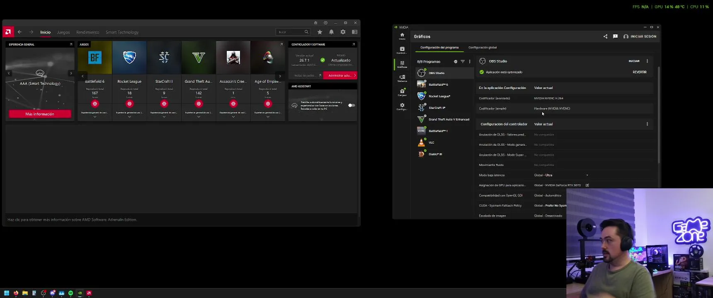Click NVIDIA share icon in header
This screenshot has height=298, width=713.
605,36
